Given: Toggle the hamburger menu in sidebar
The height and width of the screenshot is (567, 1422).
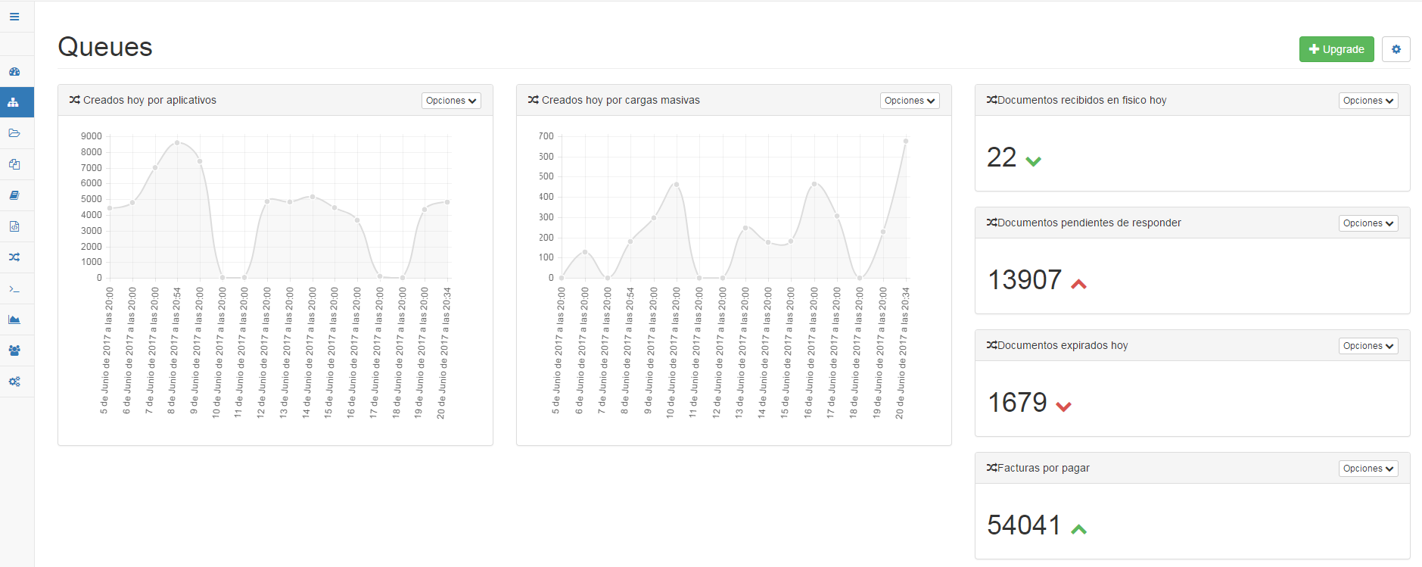Looking at the screenshot, I should pos(14,17).
